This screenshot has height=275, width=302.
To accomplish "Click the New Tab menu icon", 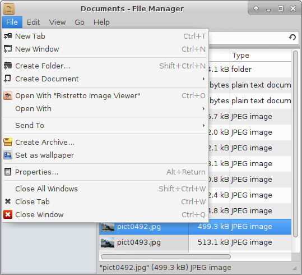I will [x=8, y=36].
